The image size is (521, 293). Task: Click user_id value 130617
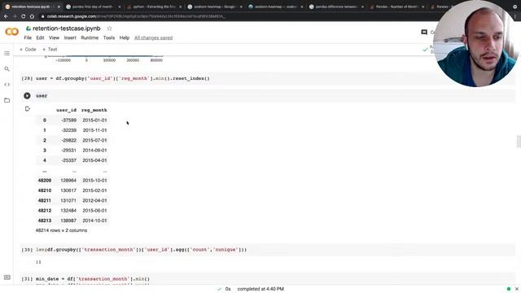click(x=68, y=190)
